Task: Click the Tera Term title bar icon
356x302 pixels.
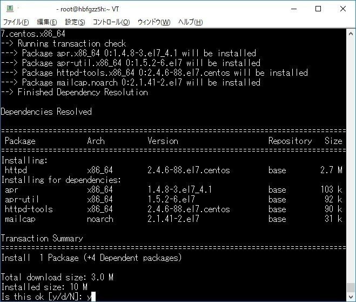Action: [10, 9]
